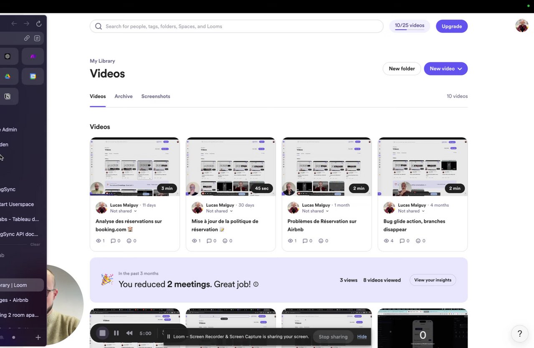The height and width of the screenshot is (348, 534).
Task: Go forward with the browser forward arrow
Action: point(27,24)
